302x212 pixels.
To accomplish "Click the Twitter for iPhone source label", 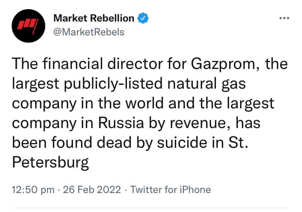I will (x=170, y=190).
